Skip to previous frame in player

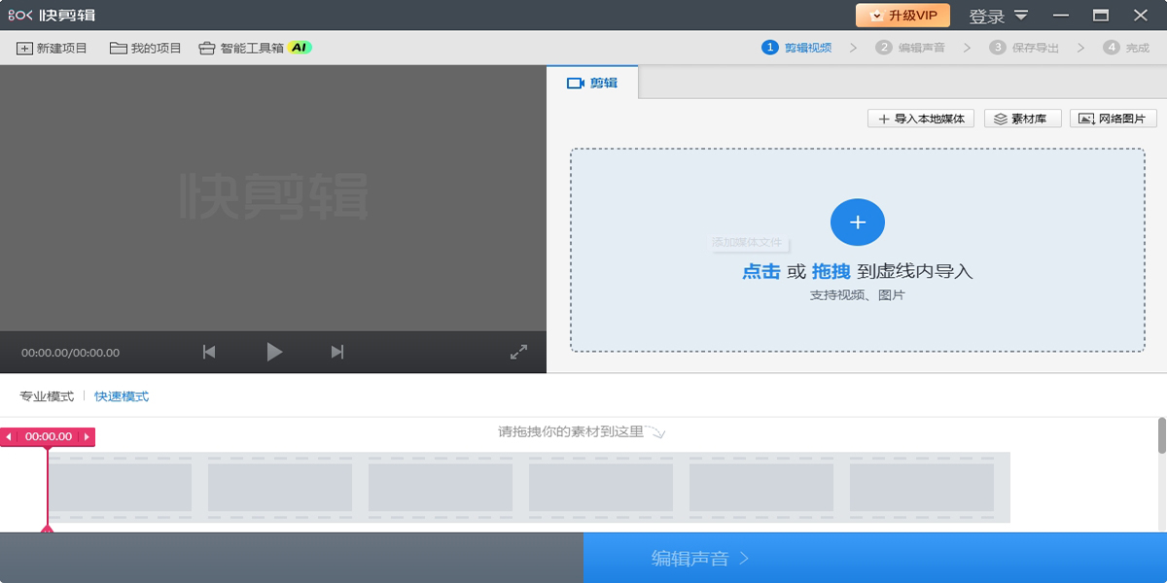coord(209,352)
